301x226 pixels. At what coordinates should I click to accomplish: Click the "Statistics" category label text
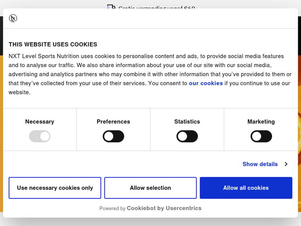(x=187, y=122)
